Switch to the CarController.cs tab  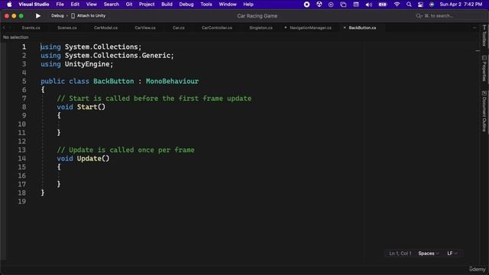pos(217,27)
